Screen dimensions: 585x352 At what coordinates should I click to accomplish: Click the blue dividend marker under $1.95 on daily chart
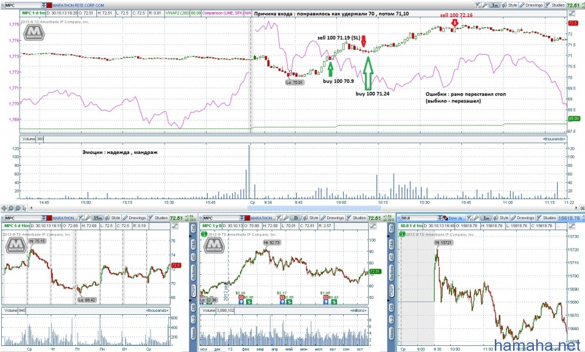pos(326,301)
